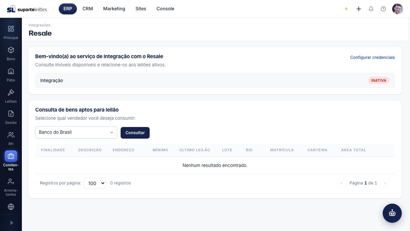Click the ÚLTIMO LEILÃO column header
This screenshot has height=231, width=410.
tap(195, 150)
